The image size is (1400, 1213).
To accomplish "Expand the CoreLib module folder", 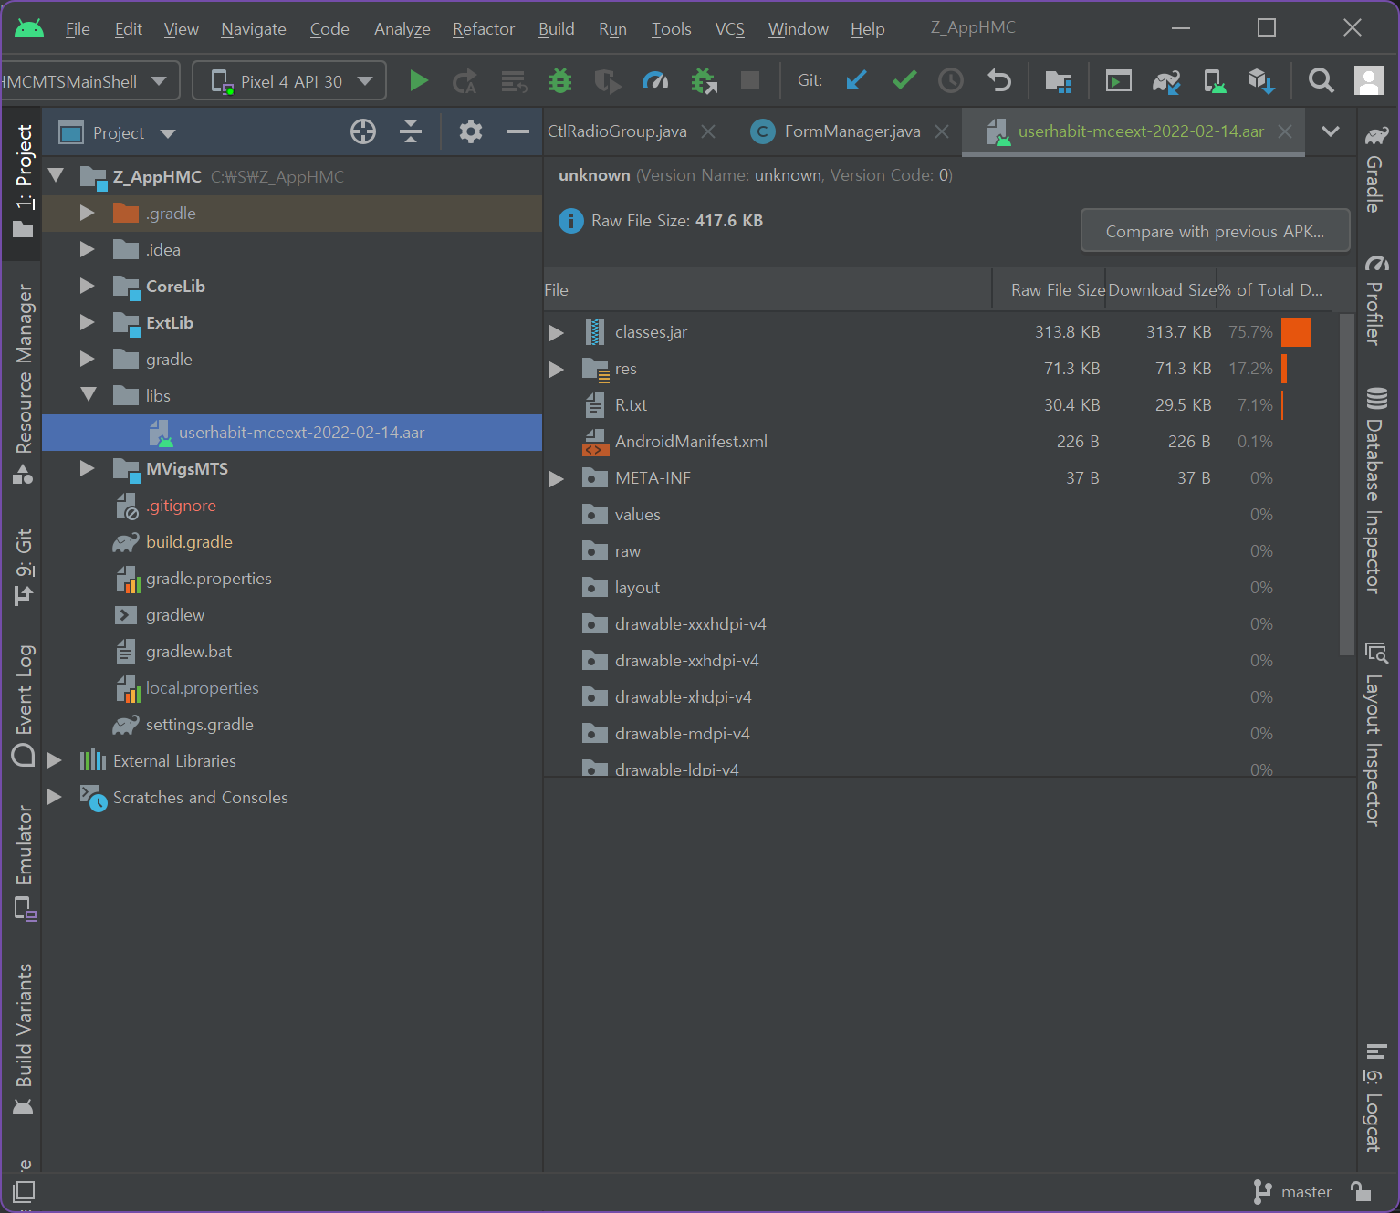I will tap(88, 286).
